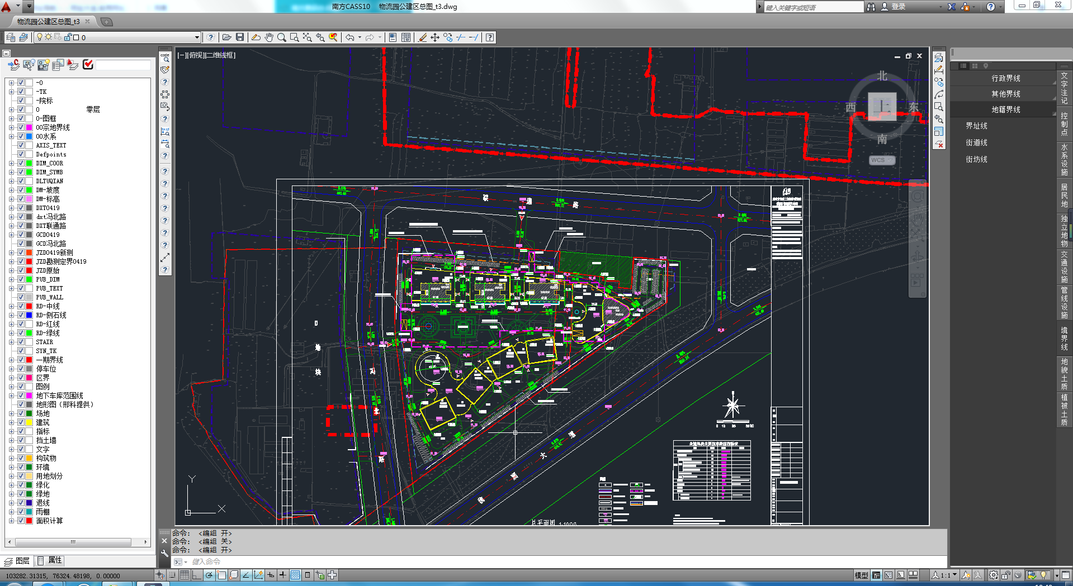The width and height of the screenshot is (1073, 586).
Task: Click the 登录 sign-in link
Action: point(898,7)
